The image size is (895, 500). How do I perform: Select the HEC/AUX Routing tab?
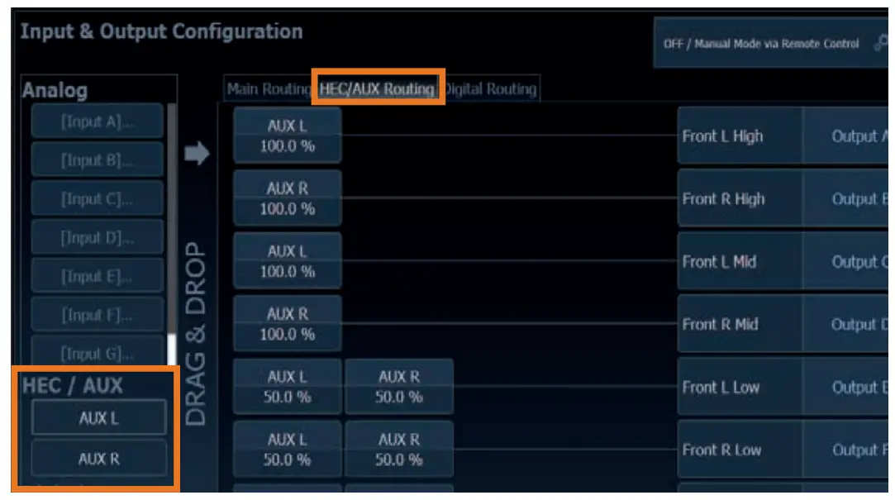pyautogui.click(x=377, y=89)
